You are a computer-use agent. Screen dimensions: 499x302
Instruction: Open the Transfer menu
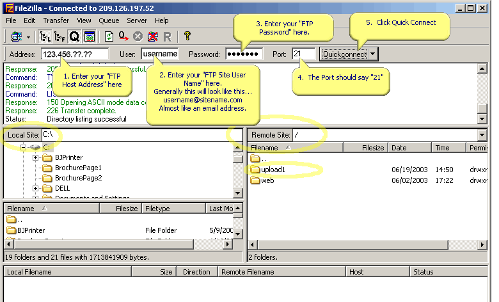[x=56, y=20]
